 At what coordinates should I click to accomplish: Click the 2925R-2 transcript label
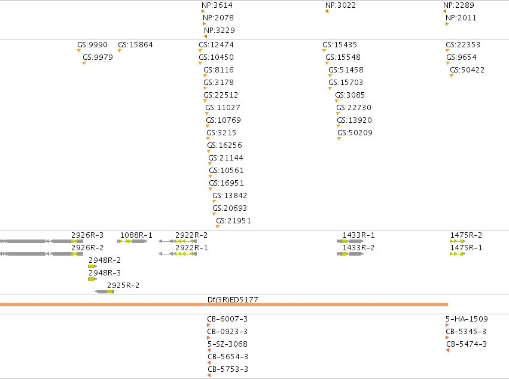click(x=123, y=286)
